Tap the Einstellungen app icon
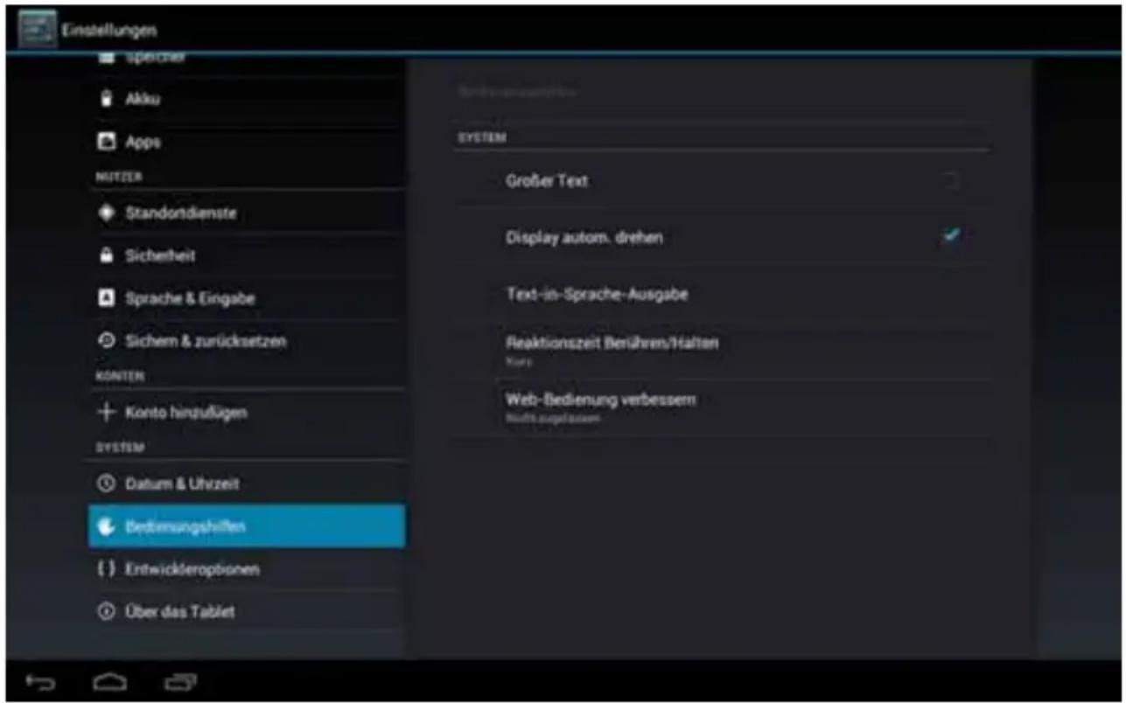 tap(36, 30)
